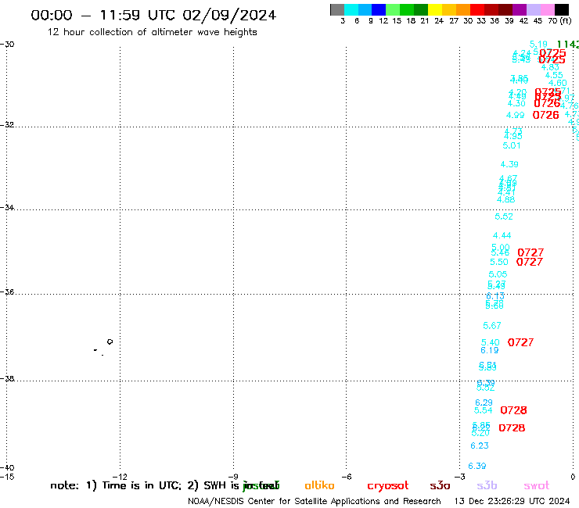
Task: Click the title date 02/09/2024
Action: 229,16
